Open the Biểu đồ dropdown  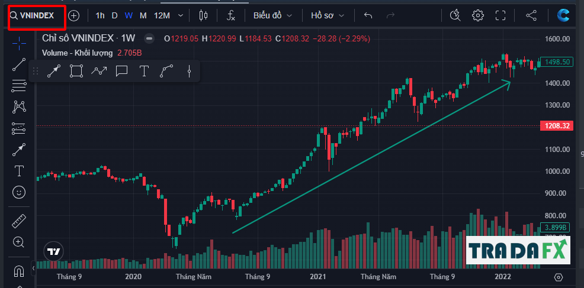tap(272, 15)
